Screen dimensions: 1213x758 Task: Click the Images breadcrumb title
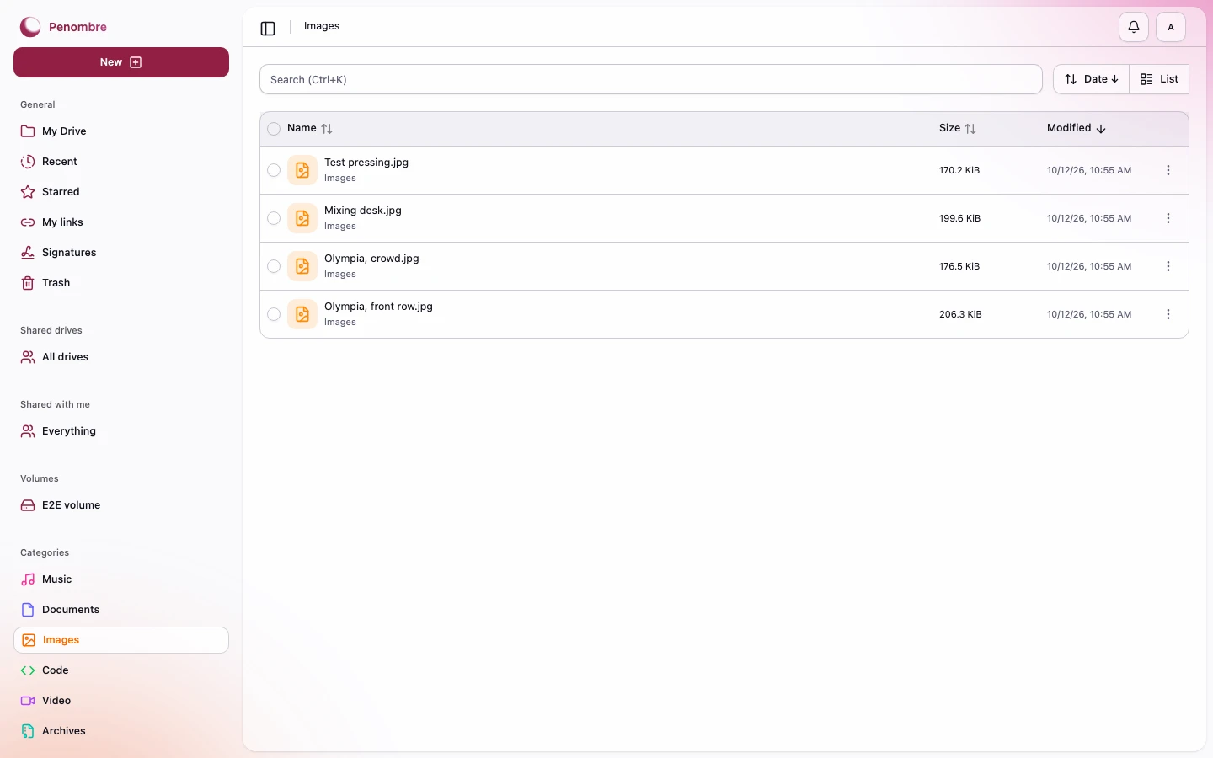322,26
